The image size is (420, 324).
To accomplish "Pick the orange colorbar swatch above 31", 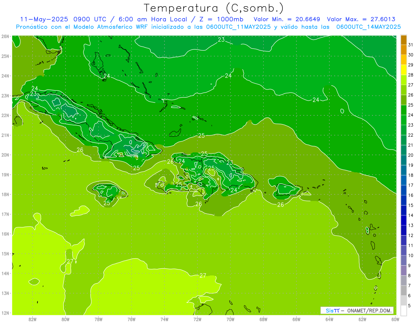I will tap(404, 40).
